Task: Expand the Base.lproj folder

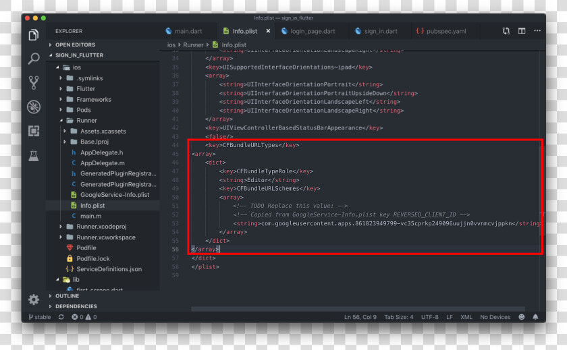Action: click(x=94, y=142)
